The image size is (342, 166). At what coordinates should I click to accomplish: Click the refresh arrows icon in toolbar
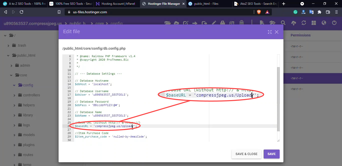click(304, 23)
